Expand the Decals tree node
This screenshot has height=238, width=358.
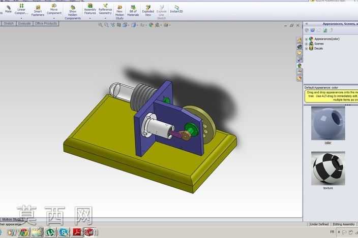307,49
